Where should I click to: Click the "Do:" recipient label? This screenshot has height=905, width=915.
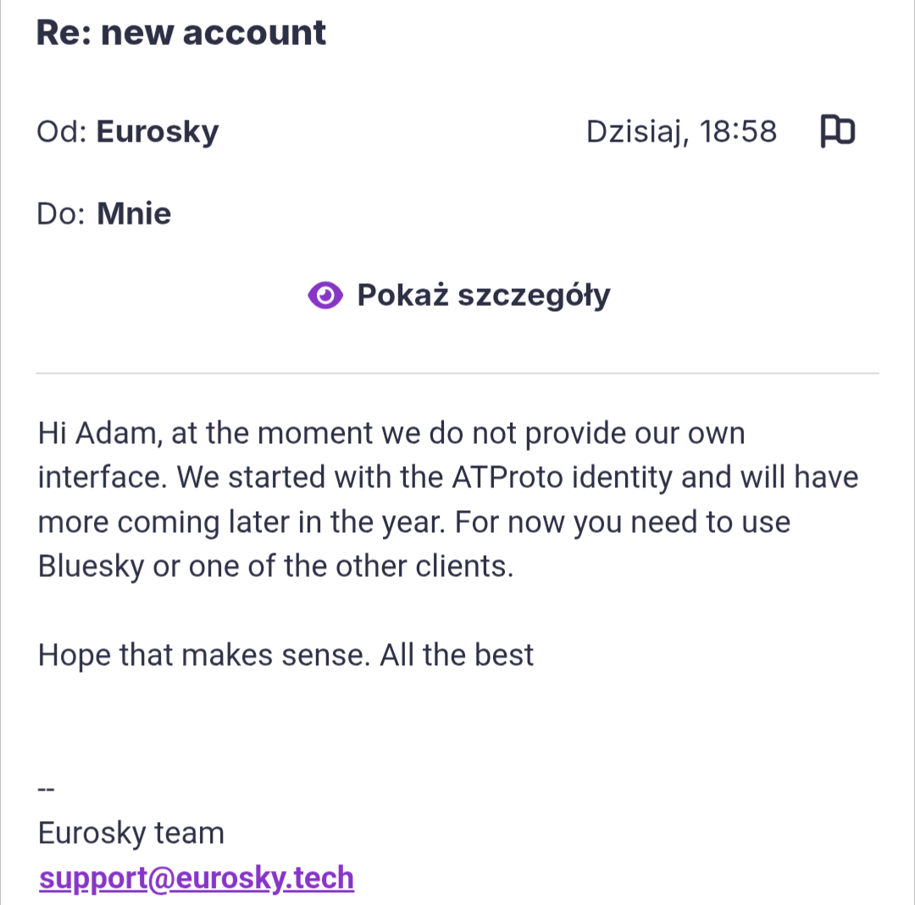pos(61,214)
